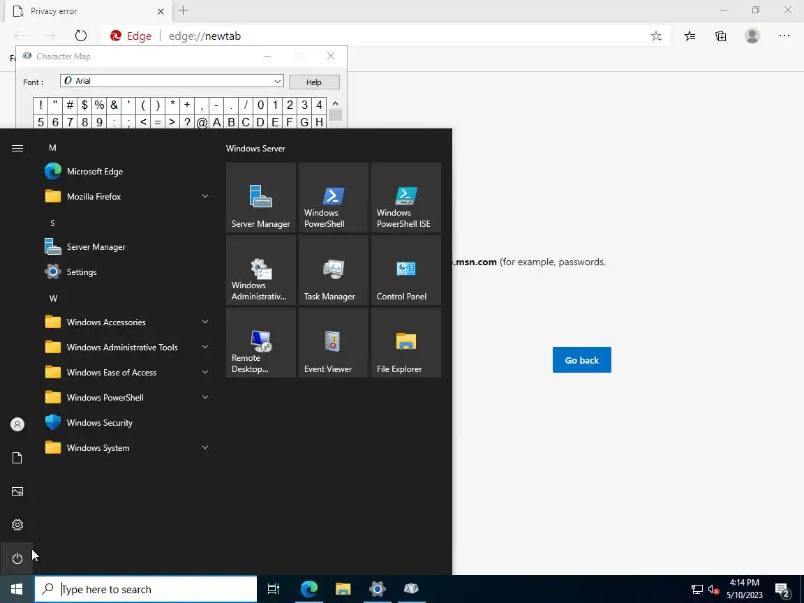Open the Font dropdown in Character Map
The image size is (804, 603).
[172, 81]
